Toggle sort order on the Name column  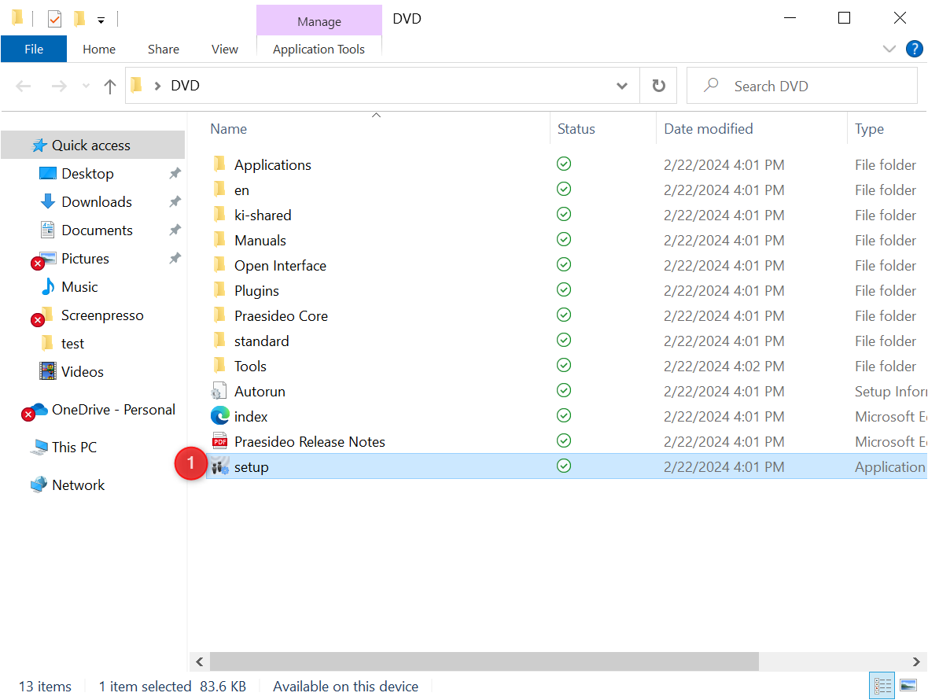coord(228,128)
